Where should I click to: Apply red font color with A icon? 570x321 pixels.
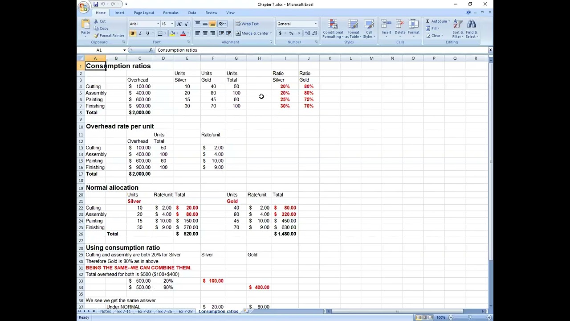tap(183, 33)
